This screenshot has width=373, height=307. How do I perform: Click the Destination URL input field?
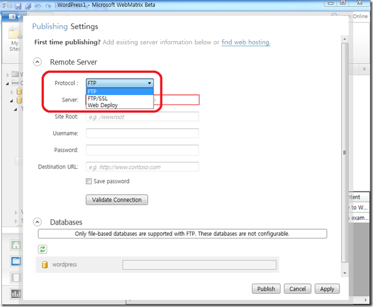coord(142,167)
